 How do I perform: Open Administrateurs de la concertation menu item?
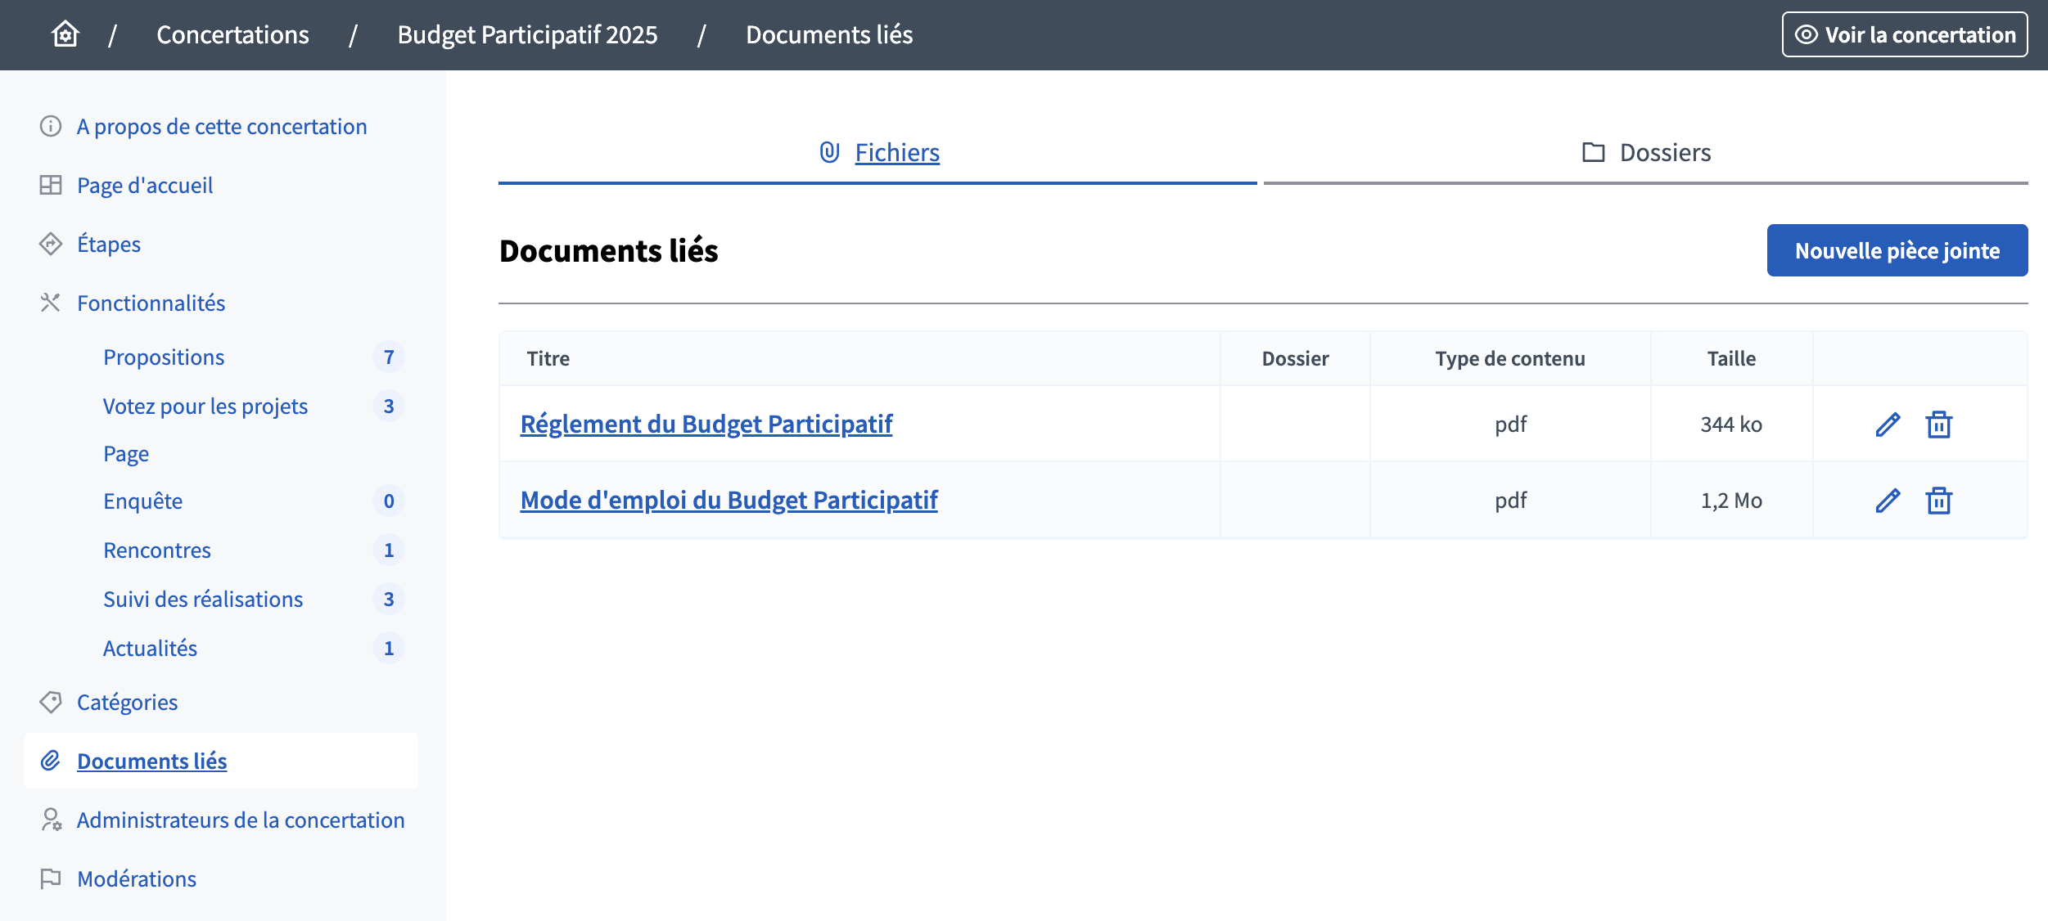pyautogui.click(x=241, y=820)
